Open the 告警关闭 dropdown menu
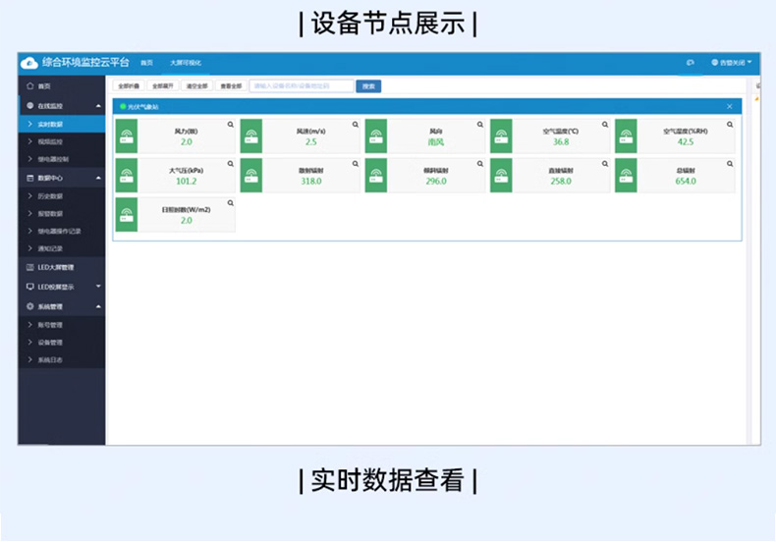Image resolution: width=776 pixels, height=542 pixels. (732, 63)
